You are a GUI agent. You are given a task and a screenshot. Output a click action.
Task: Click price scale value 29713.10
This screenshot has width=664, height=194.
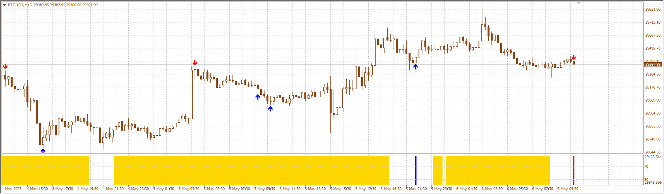click(x=653, y=22)
